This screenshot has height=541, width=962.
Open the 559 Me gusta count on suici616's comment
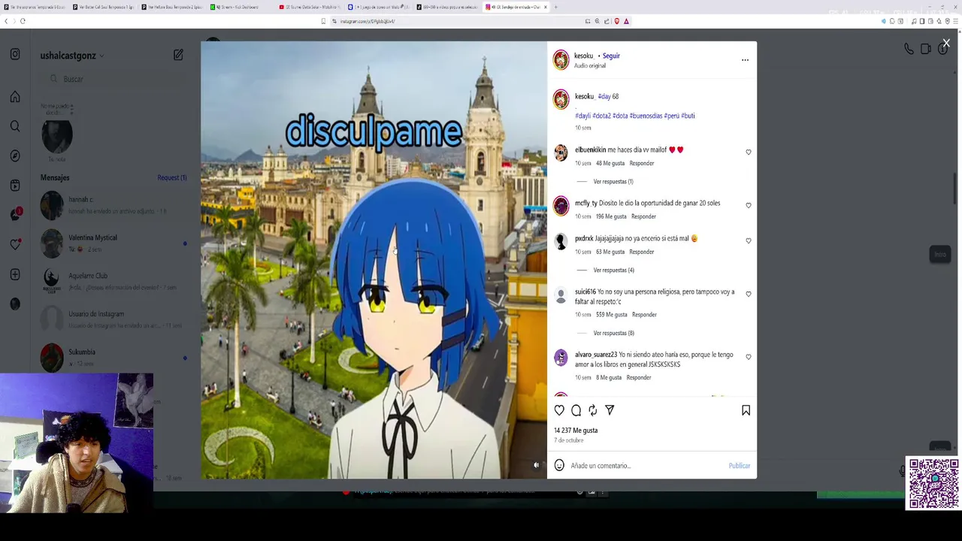(611, 315)
